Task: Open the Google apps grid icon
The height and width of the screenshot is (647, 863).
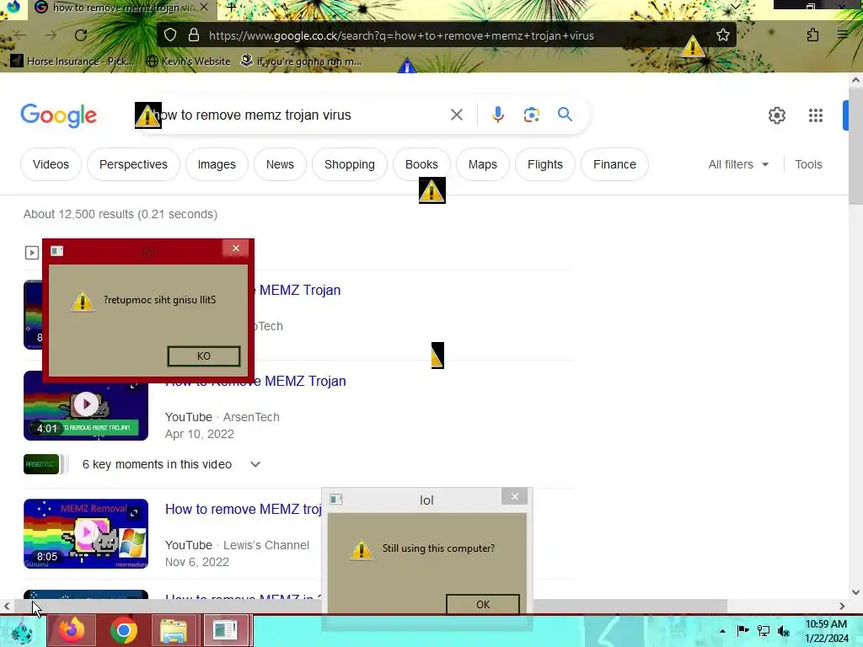Action: click(x=816, y=115)
